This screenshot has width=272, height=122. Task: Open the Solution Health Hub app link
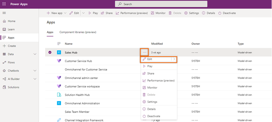[77, 95]
